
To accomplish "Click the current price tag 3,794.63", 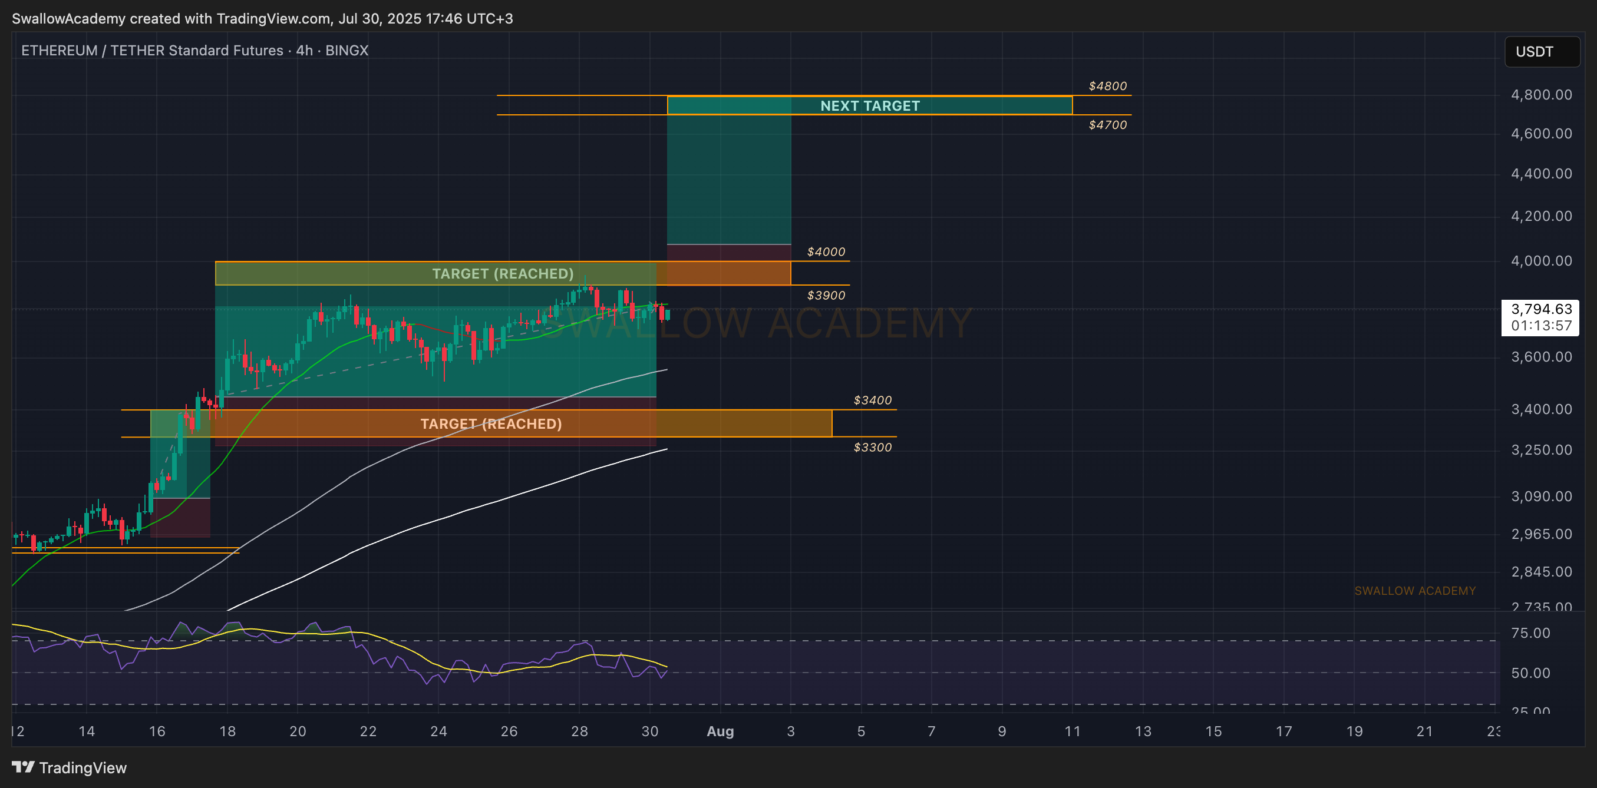I will click(1540, 317).
